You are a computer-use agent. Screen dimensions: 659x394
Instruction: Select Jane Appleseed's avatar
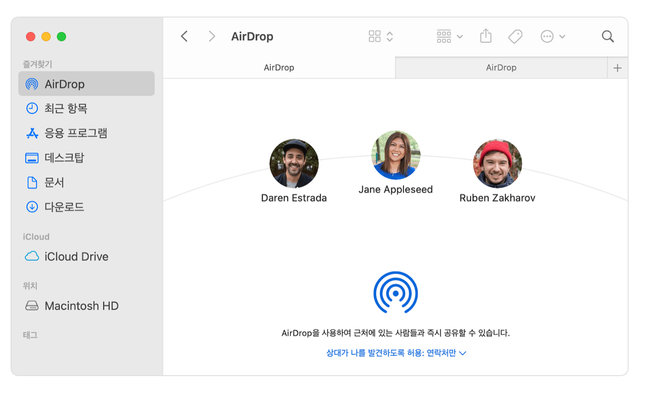pyautogui.click(x=396, y=155)
